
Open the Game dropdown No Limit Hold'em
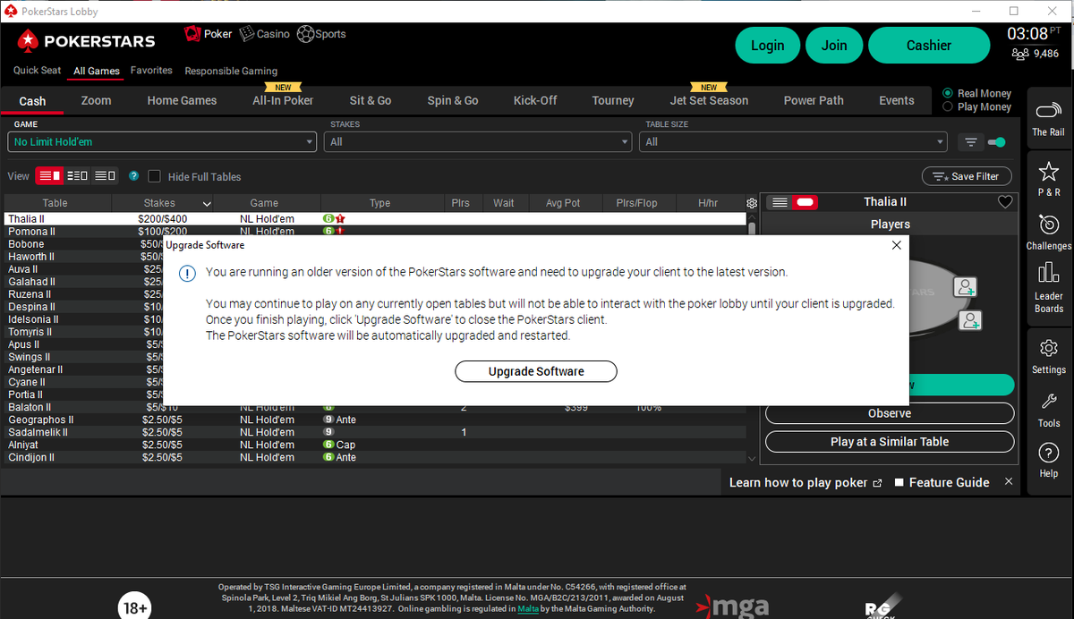(162, 141)
